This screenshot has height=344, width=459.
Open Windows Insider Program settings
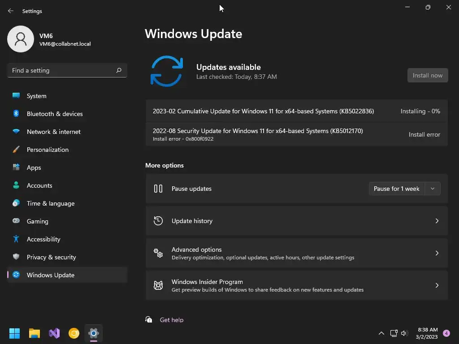(297, 285)
